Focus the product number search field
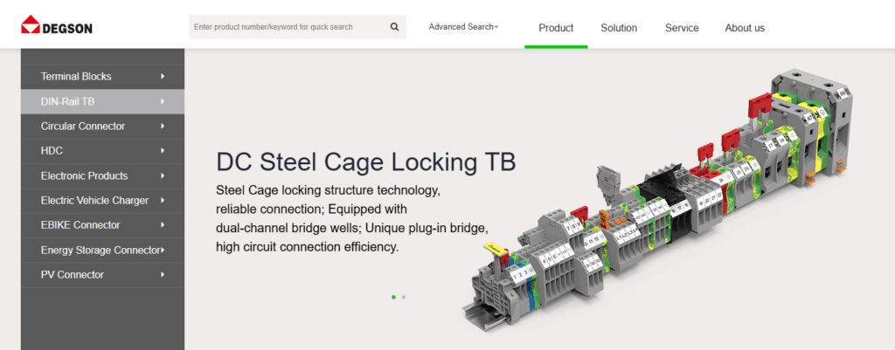 (287, 27)
